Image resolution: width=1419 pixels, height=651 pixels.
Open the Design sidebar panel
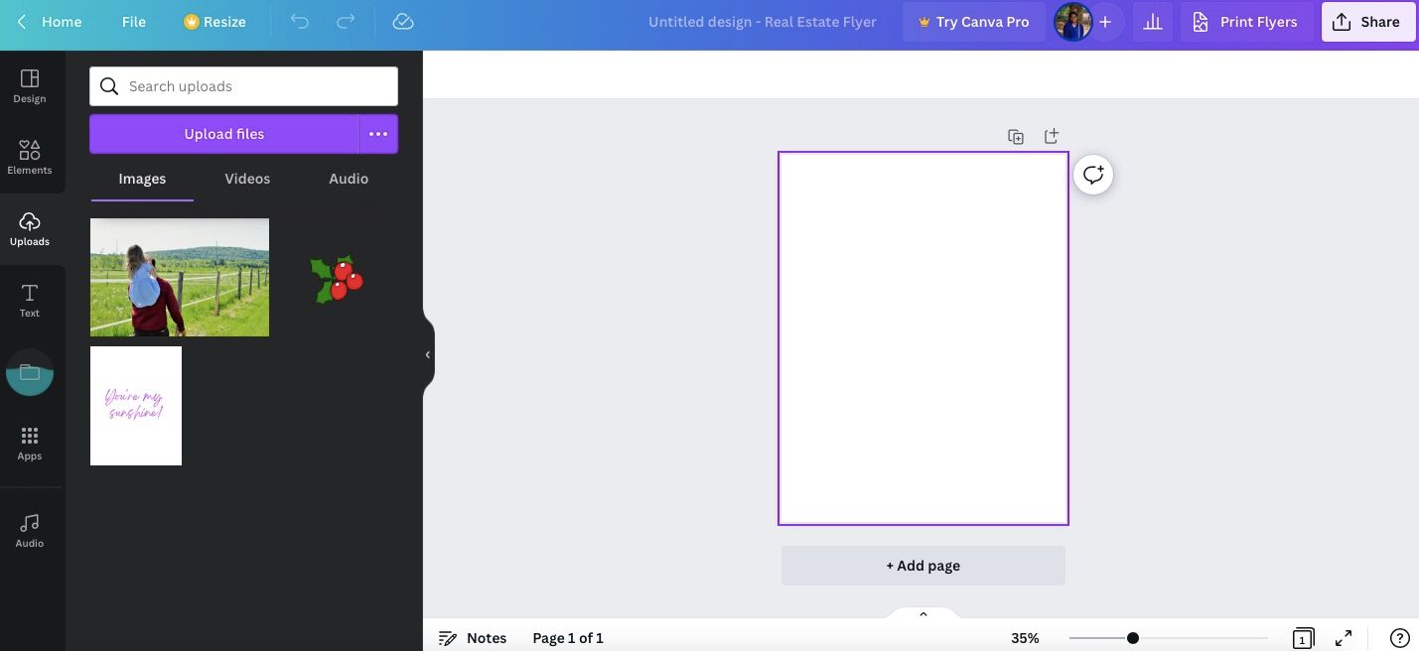30,86
